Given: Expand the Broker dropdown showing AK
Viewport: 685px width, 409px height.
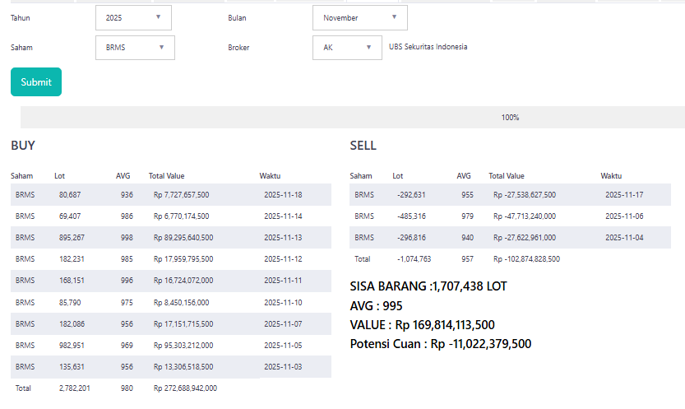Looking at the screenshot, I should pyautogui.click(x=347, y=48).
